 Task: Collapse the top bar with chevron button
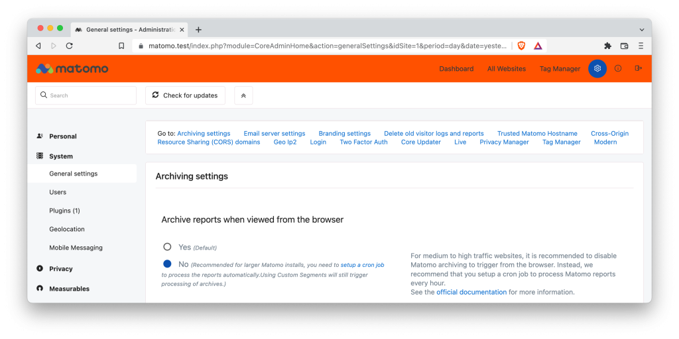(x=243, y=95)
